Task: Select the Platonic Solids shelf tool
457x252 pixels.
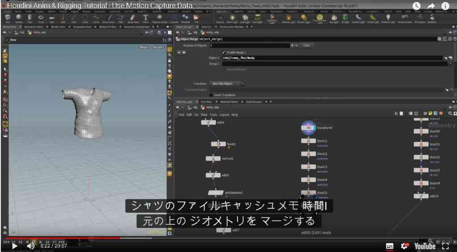Action: pos(160,18)
